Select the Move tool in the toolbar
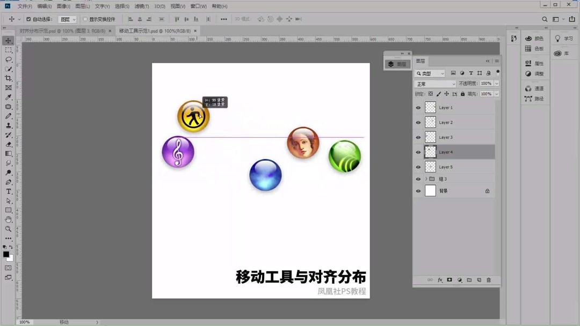Screen dimensions: 580x326 click(8, 40)
